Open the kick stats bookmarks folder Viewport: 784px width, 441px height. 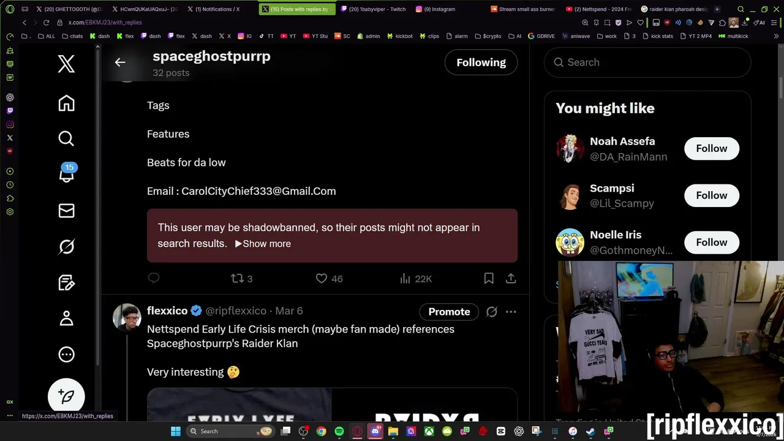tap(657, 36)
